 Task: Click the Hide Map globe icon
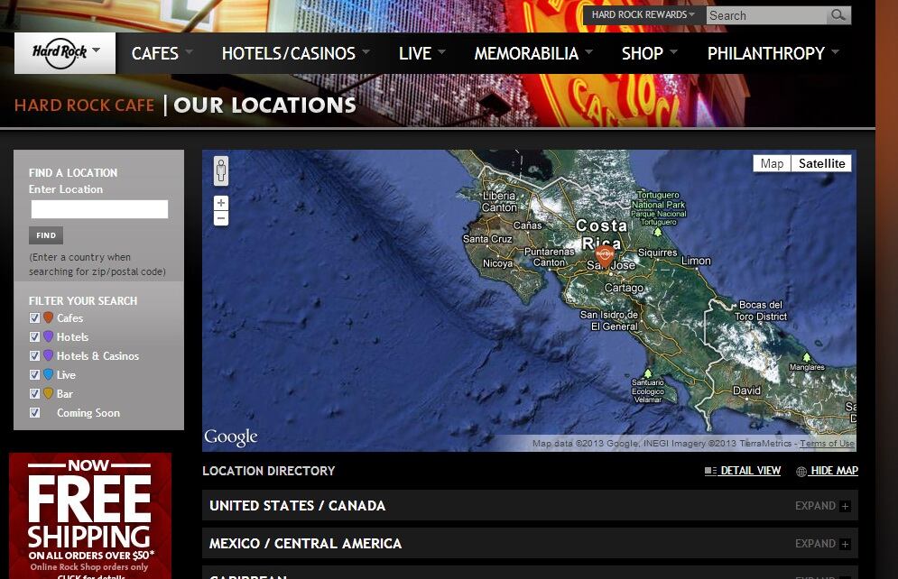point(801,472)
